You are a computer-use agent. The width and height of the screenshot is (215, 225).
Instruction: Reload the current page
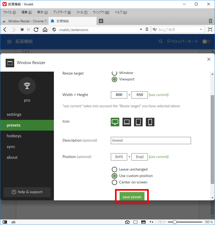[36, 30]
